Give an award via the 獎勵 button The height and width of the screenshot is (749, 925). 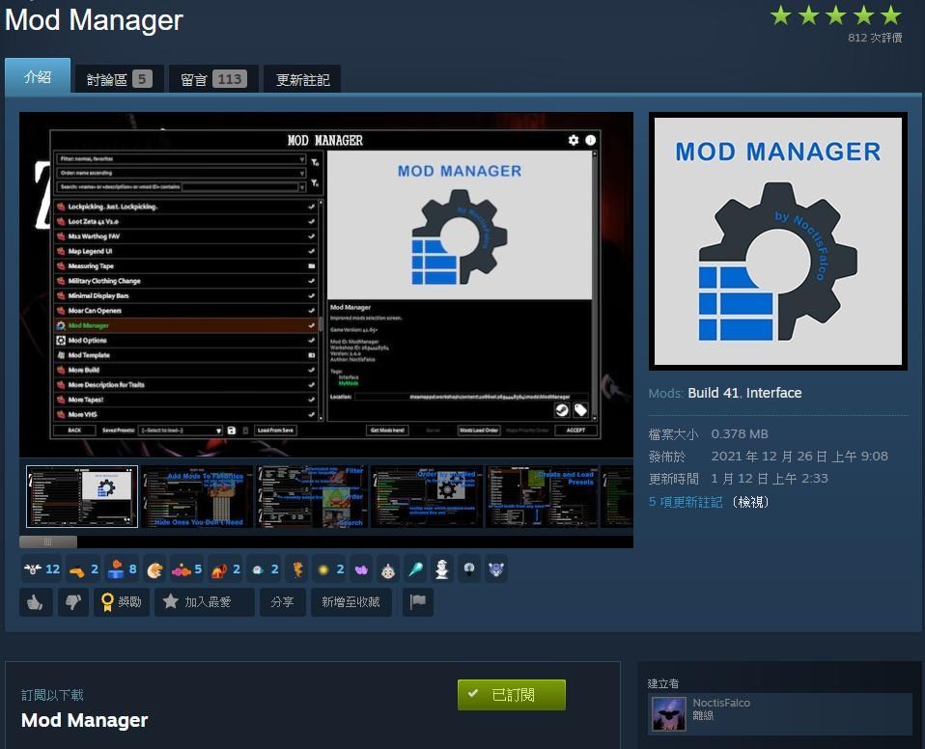coord(121,602)
